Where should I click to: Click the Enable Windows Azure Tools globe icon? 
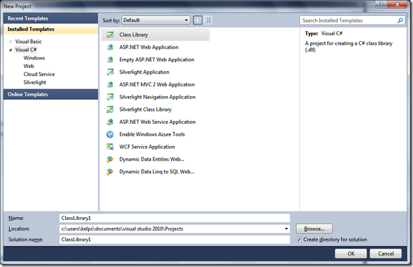point(110,134)
